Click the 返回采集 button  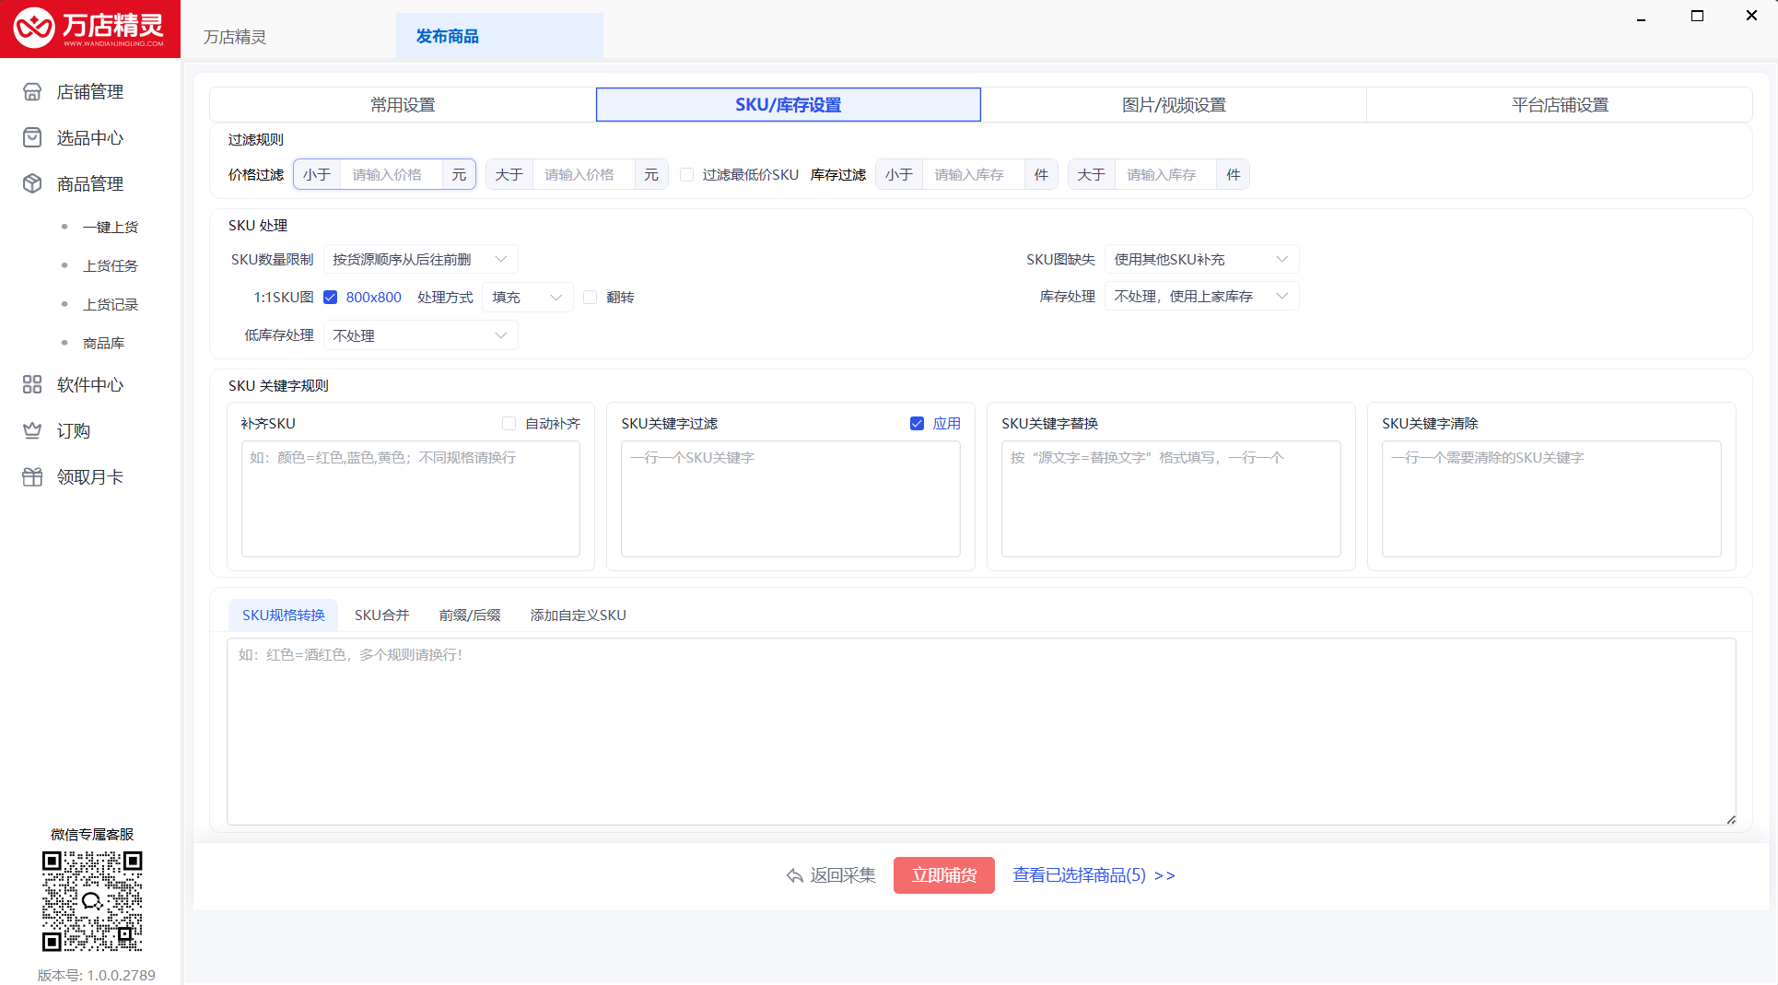click(x=831, y=875)
